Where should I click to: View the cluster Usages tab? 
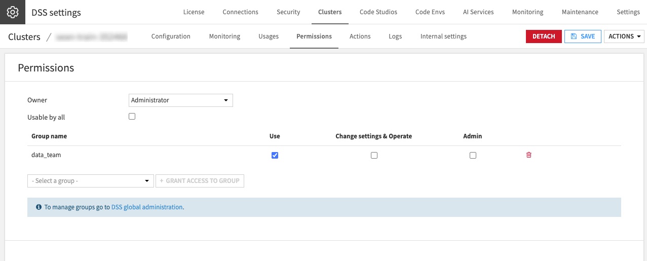[269, 36]
